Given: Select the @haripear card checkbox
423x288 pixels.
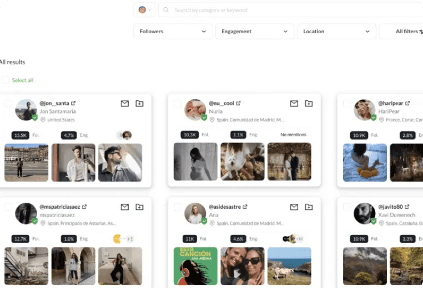Looking at the screenshot, I should (x=347, y=104).
